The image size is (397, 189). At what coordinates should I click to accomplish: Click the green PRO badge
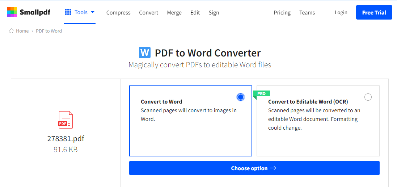pos(262,93)
